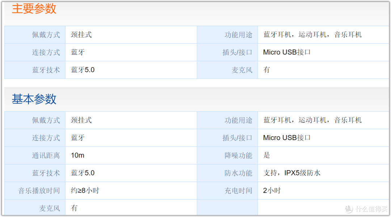Click the 麦克风 label in the main parameters
This screenshot has width=391, height=217.
point(242,70)
